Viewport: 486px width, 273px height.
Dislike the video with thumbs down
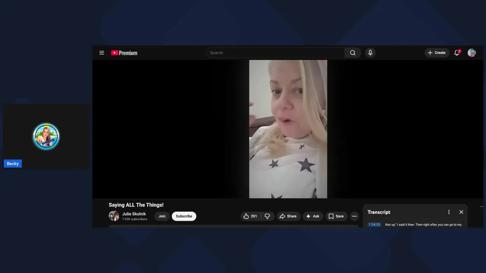(267, 216)
